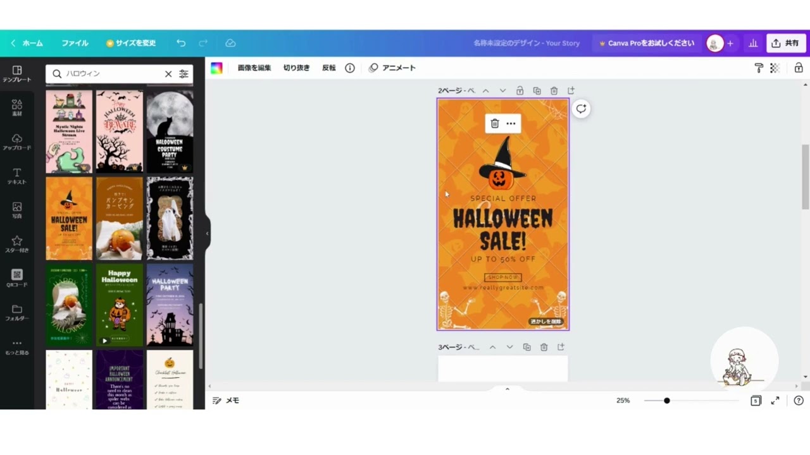Click the undo arrow in top bar

[181, 43]
